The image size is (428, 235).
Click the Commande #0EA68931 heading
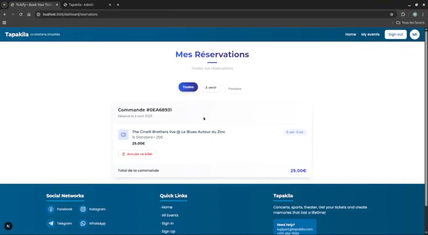pyautogui.click(x=145, y=110)
